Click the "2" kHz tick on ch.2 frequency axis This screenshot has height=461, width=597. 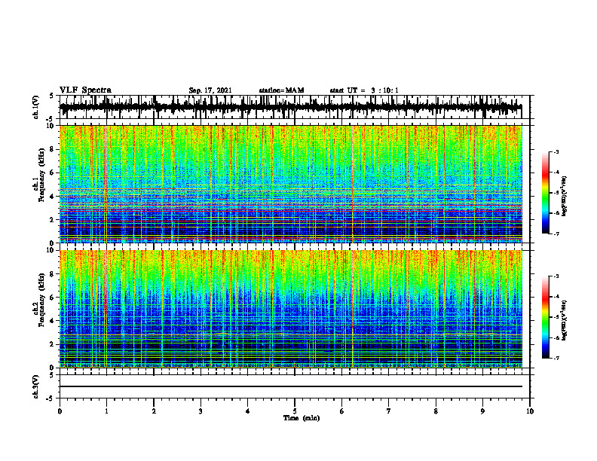tap(53, 344)
